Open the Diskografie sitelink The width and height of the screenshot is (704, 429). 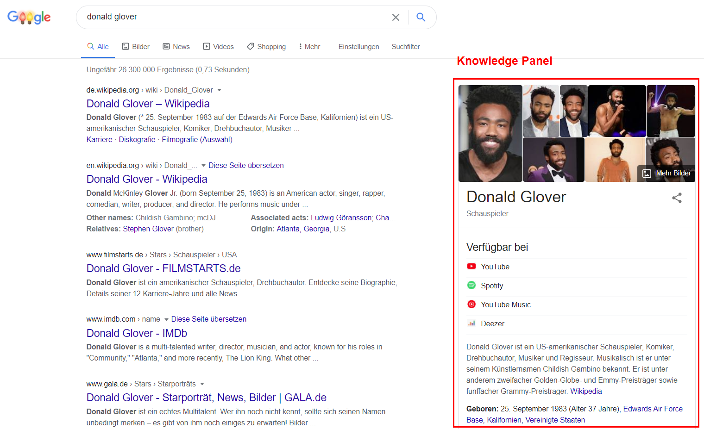click(x=137, y=139)
